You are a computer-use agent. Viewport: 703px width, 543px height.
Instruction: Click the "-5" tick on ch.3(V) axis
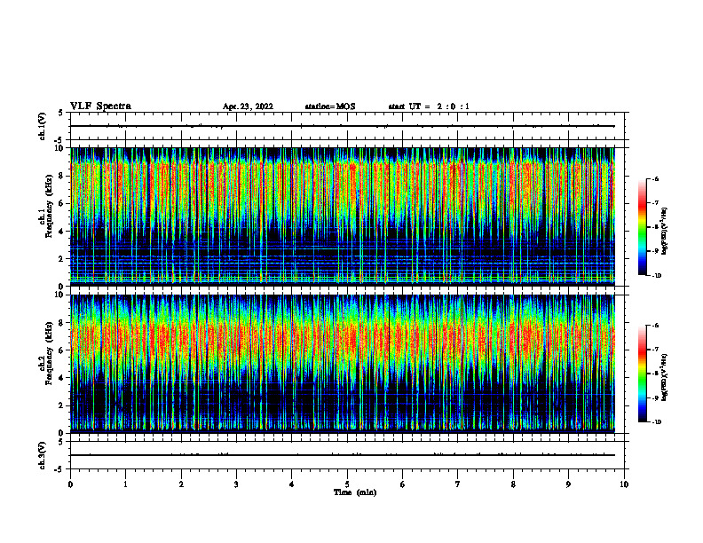click(x=59, y=469)
